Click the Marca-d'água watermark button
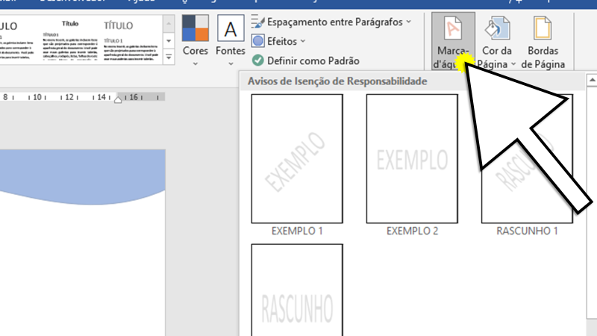Screen dimensions: 597x336 pyautogui.click(x=453, y=41)
